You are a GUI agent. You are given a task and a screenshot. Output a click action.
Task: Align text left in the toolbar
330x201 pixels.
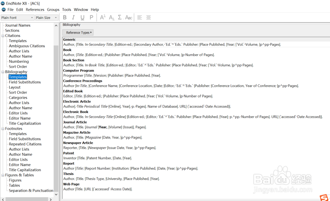pos(140,17)
